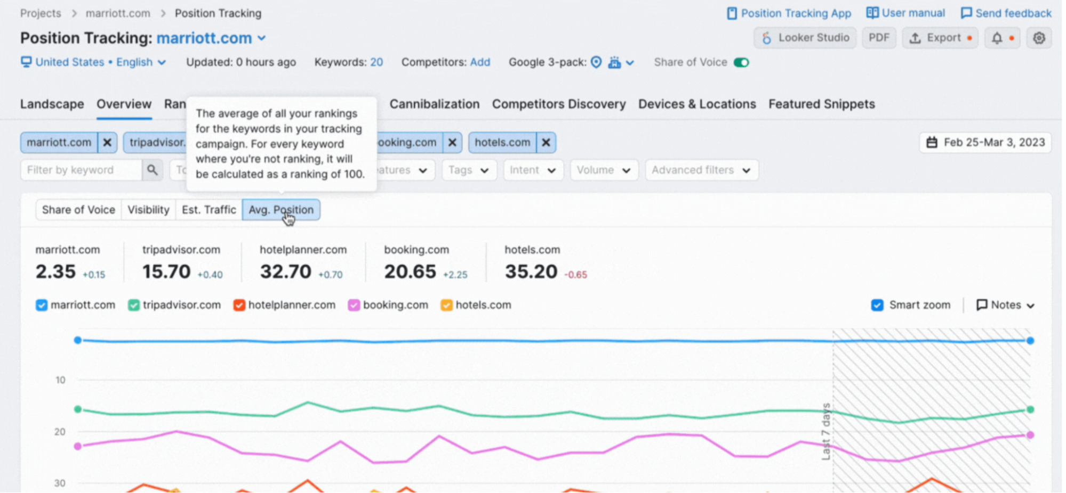
Task: Toggle Share of Voice switch
Action: pos(741,62)
